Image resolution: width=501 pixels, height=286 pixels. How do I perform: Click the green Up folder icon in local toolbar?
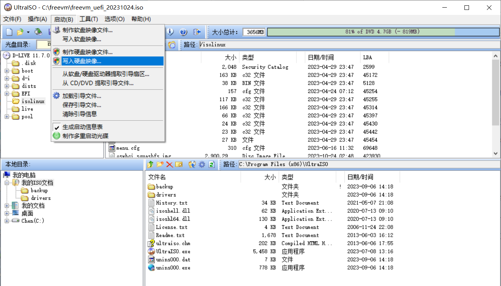coord(150,164)
